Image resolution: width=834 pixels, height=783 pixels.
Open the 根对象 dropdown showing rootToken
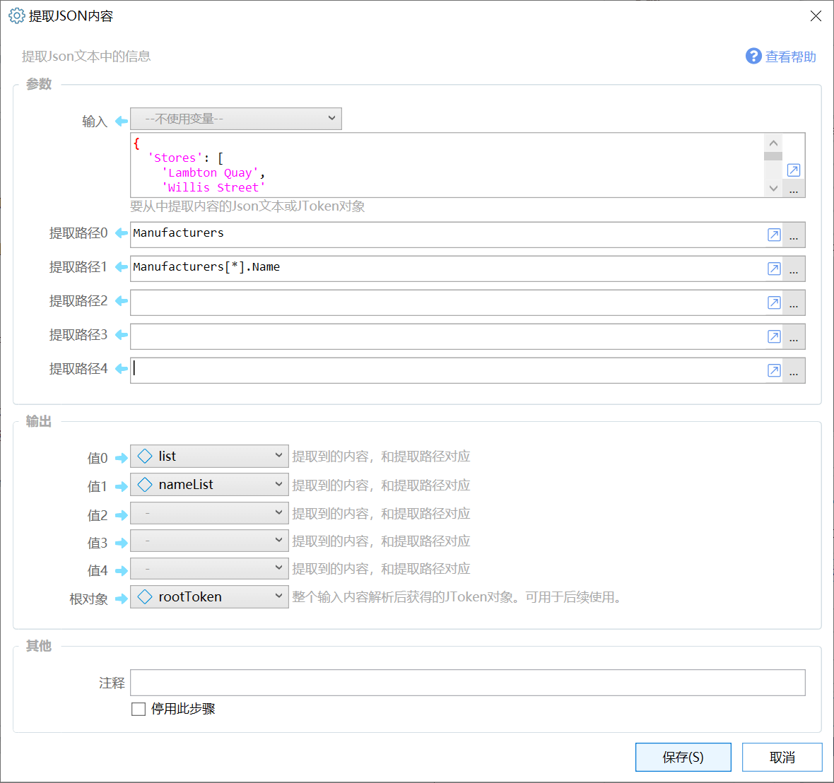point(210,597)
